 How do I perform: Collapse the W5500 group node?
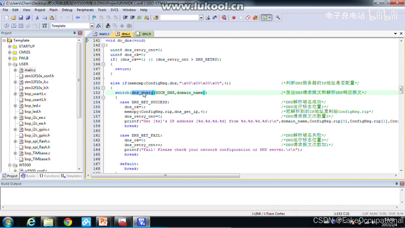point(10,165)
